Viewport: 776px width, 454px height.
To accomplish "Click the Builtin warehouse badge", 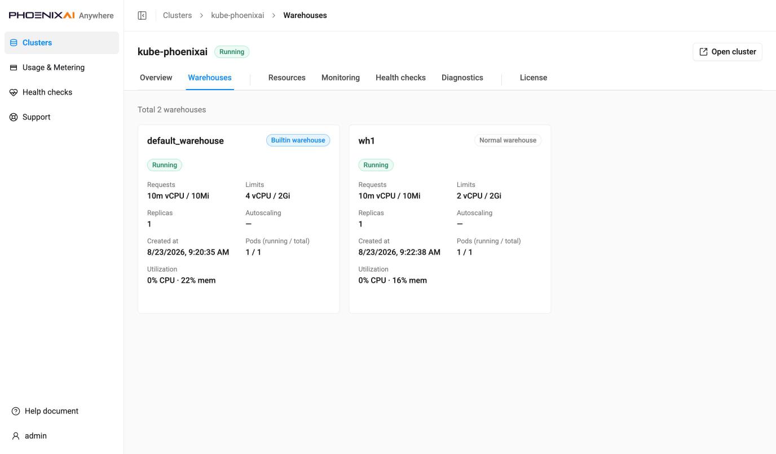I will (298, 140).
